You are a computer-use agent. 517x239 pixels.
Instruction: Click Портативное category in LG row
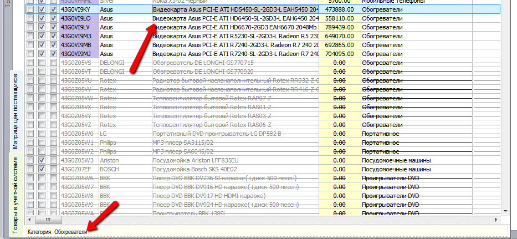click(x=417, y=134)
